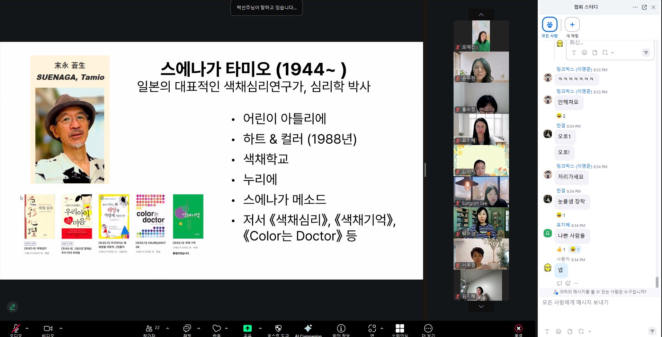The height and width of the screenshot is (337, 662).
Task: Click the 종료 end meeting button
Action: 518,329
